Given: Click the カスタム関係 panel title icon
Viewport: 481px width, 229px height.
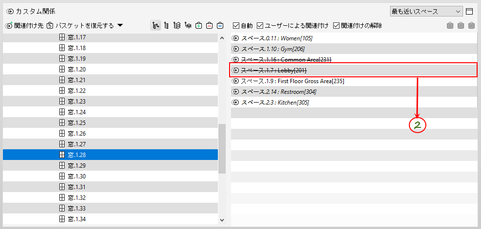Looking at the screenshot, I should coord(10,12).
